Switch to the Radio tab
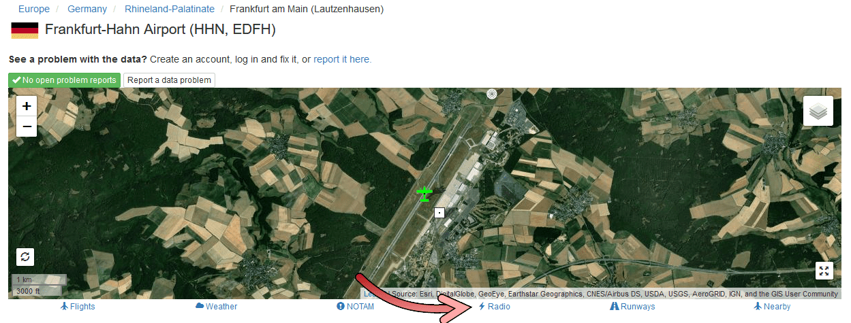This screenshot has width=851, height=323. 494,307
